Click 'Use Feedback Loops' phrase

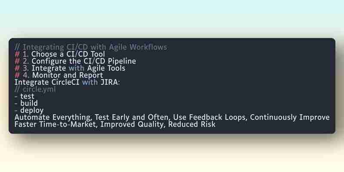pos(209,117)
